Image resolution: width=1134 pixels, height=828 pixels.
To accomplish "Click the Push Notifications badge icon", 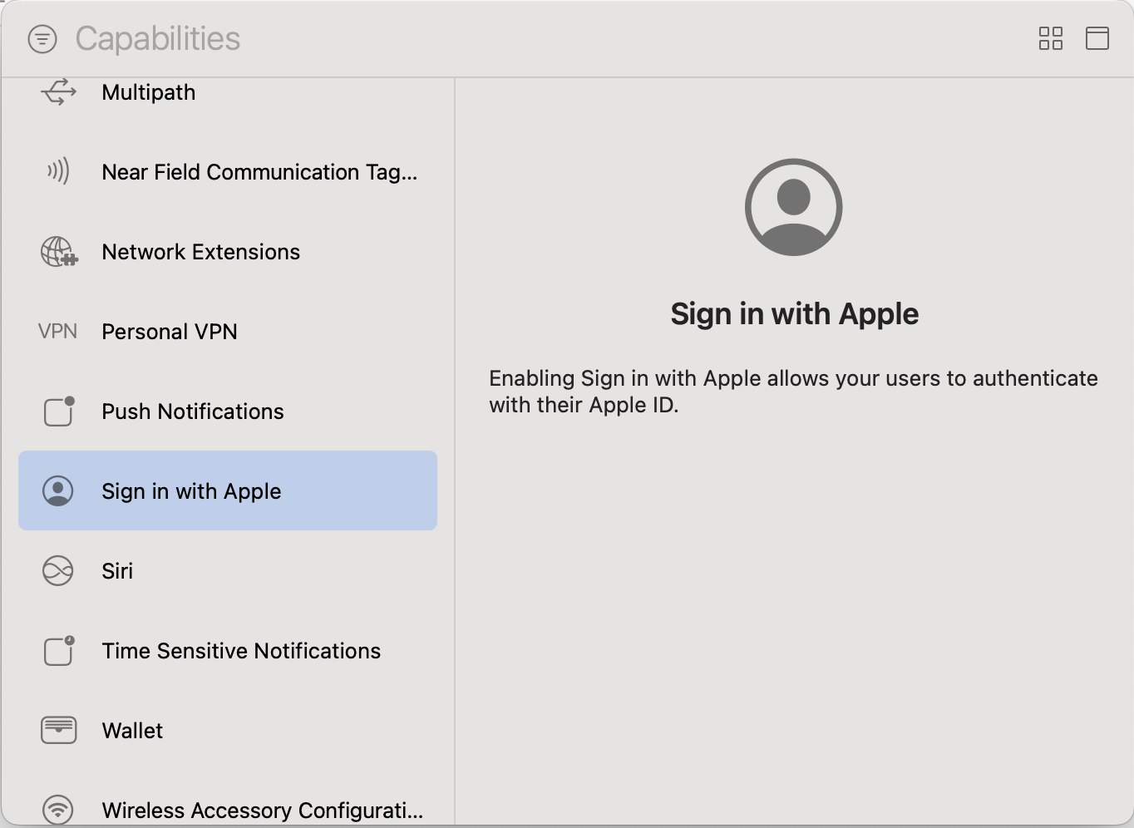I will (58, 412).
